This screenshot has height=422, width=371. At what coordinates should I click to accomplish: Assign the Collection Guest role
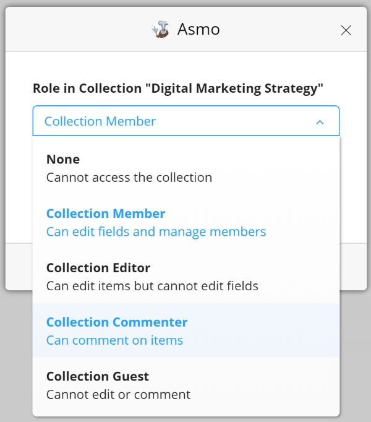tap(186, 385)
